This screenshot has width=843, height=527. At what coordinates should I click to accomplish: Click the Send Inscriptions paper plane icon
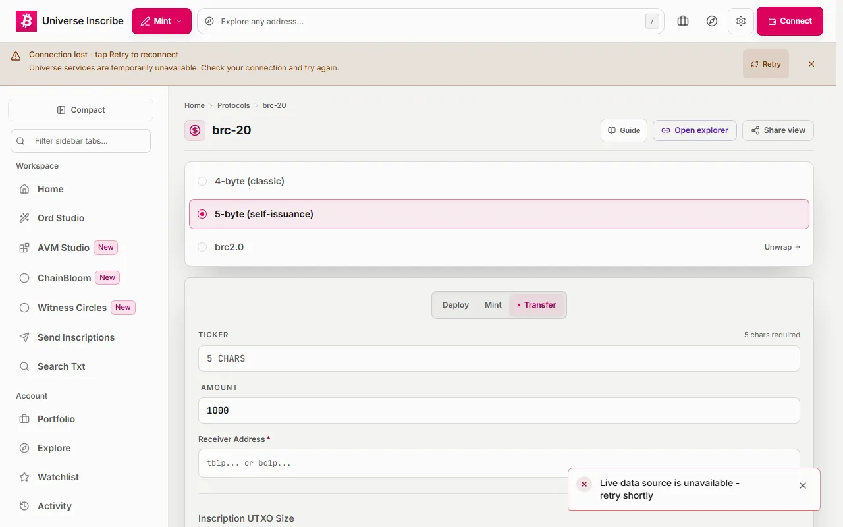point(24,337)
